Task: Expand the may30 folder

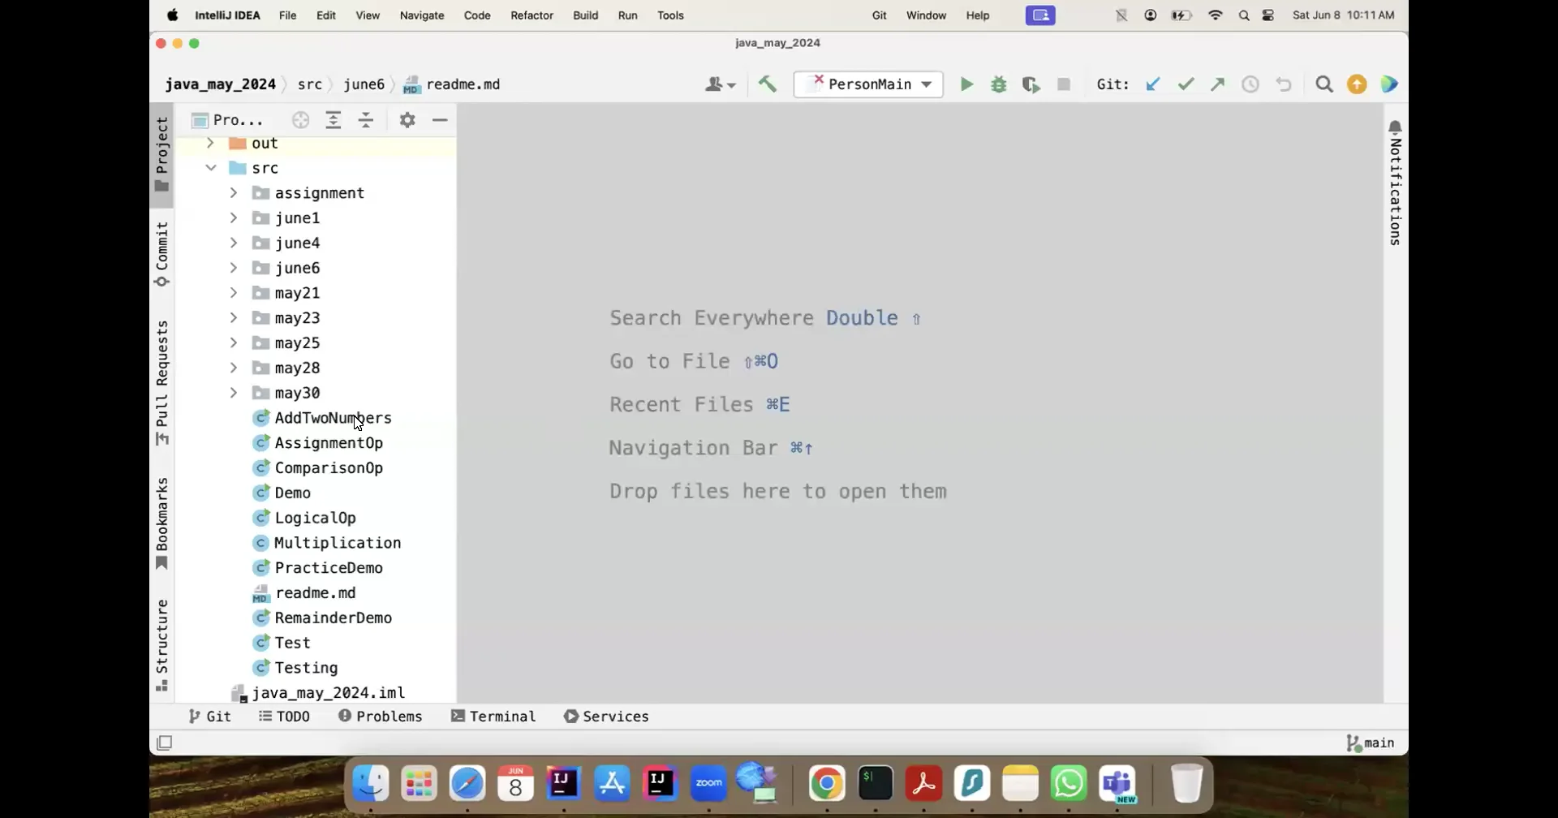Action: [x=234, y=393]
